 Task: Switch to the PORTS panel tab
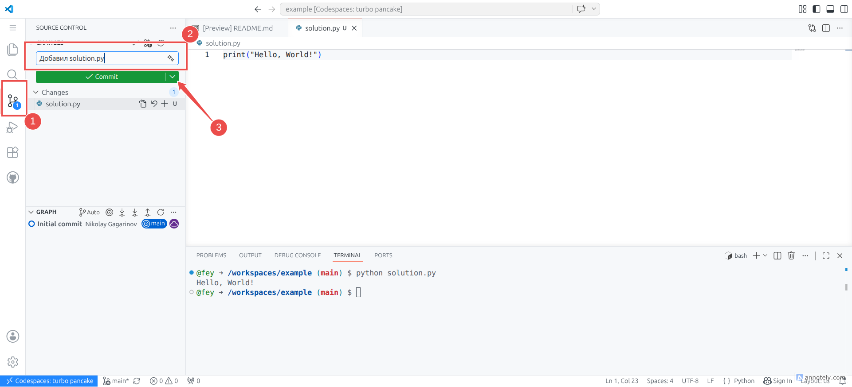[383, 255]
